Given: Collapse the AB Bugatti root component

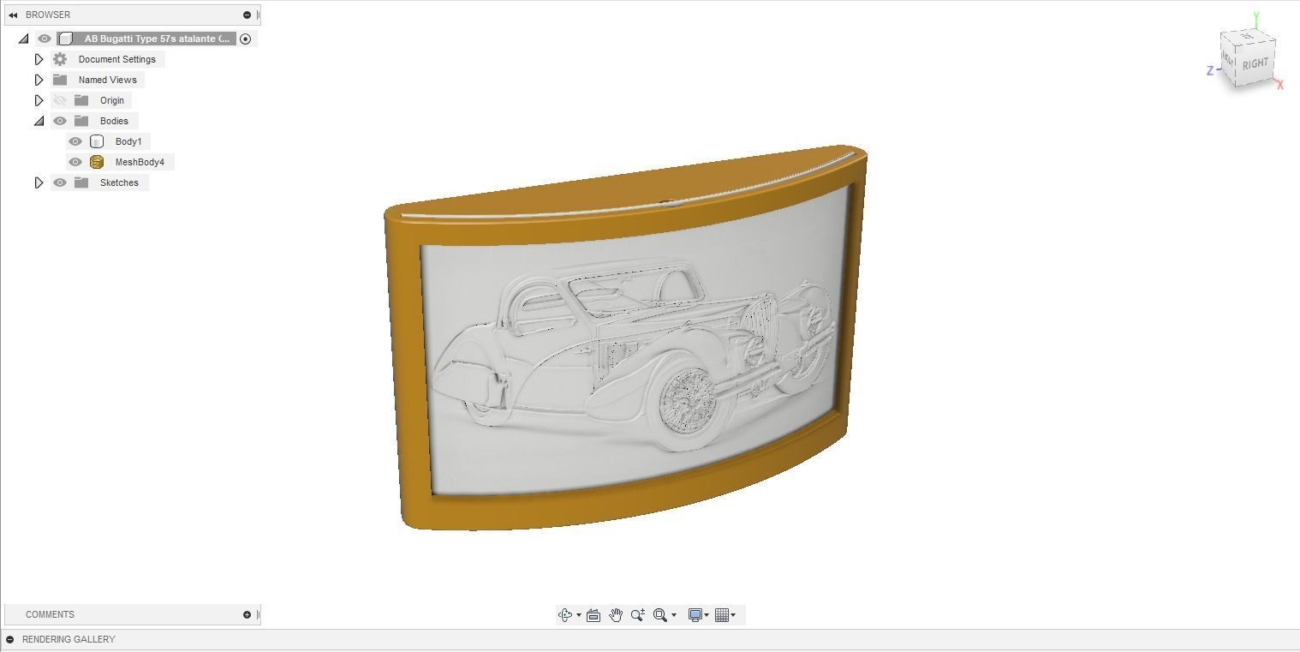Looking at the screenshot, I should [23, 39].
